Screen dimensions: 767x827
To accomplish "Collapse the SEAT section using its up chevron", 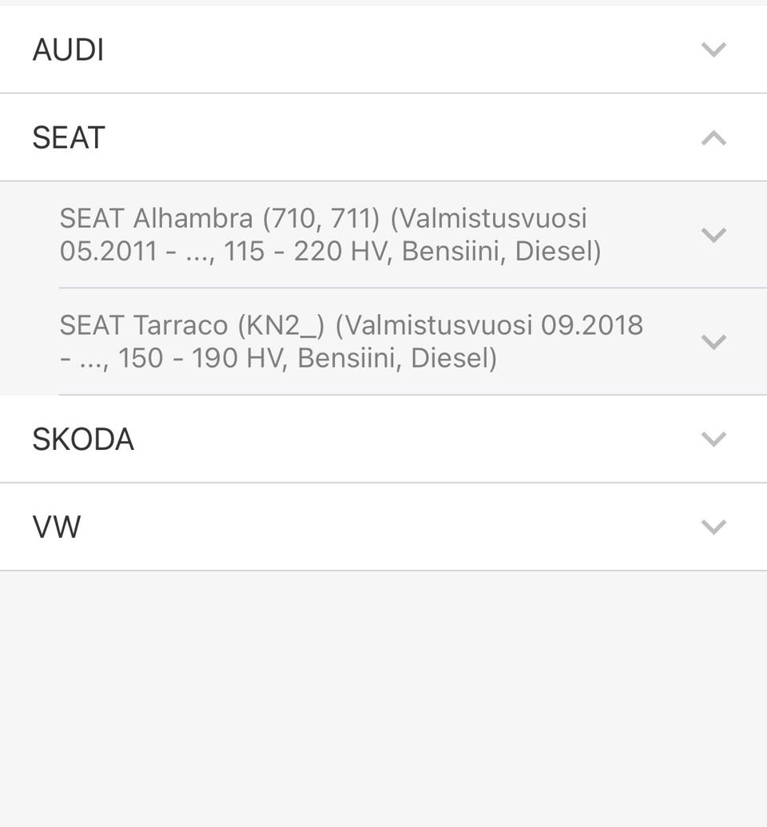I will coord(713,138).
